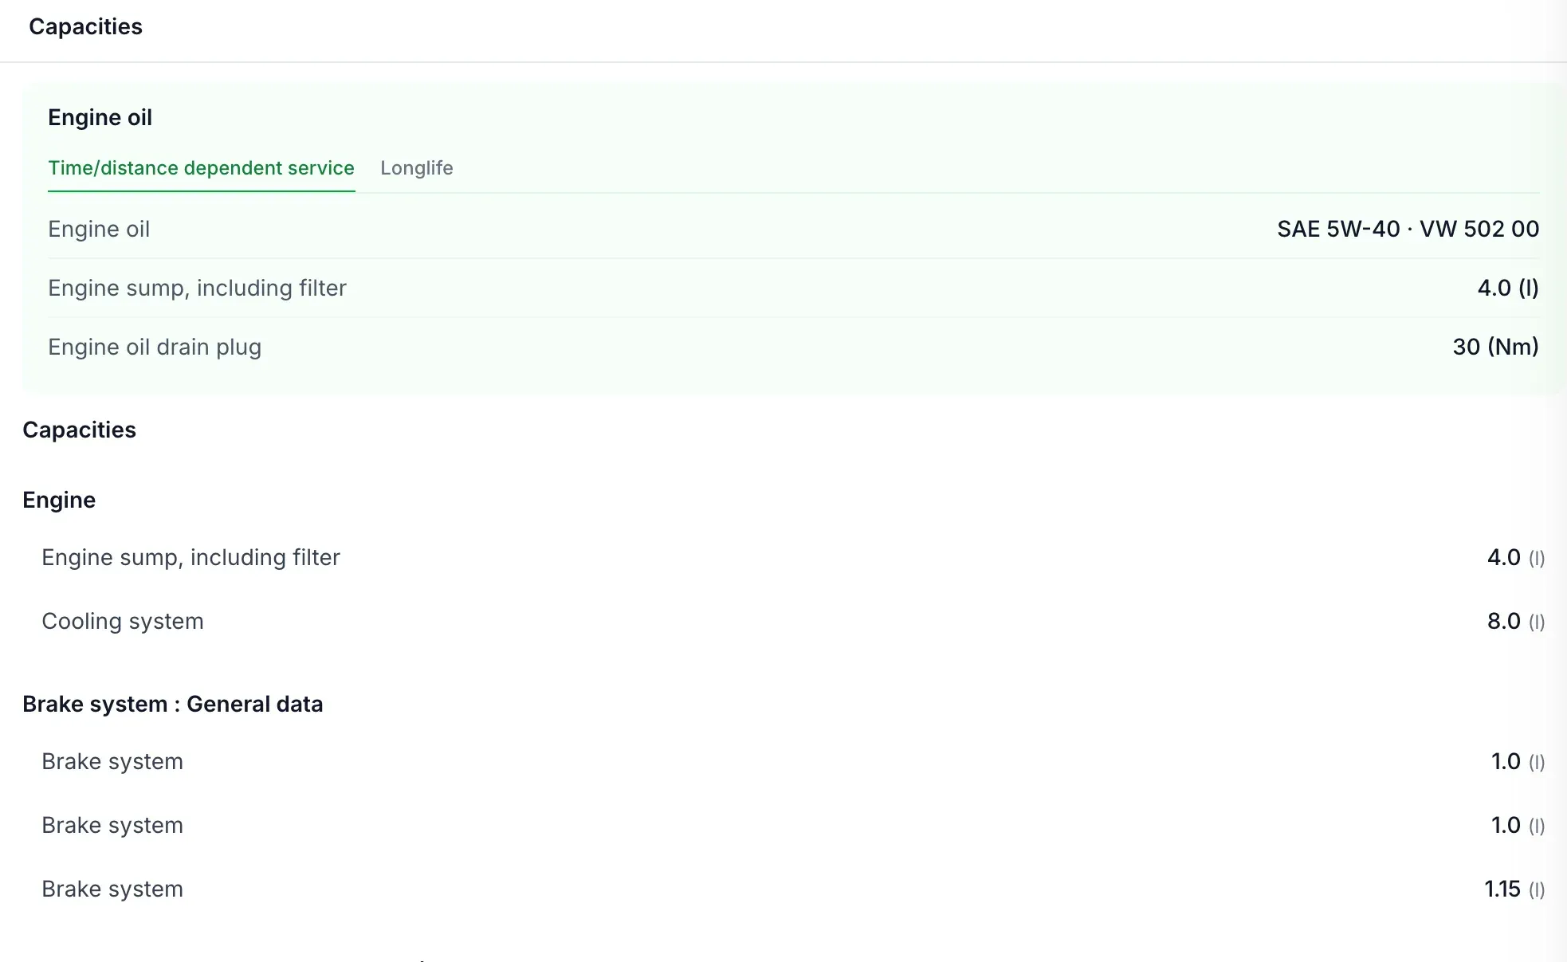Click Engine sump row under Engine section
The image size is (1567, 962).
(x=793, y=558)
